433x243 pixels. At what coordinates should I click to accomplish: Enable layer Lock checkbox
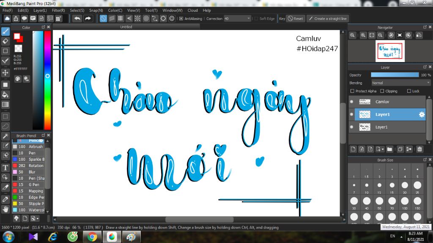pyautogui.click(x=409, y=91)
